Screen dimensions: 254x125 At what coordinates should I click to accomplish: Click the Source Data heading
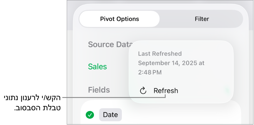click(109, 44)
